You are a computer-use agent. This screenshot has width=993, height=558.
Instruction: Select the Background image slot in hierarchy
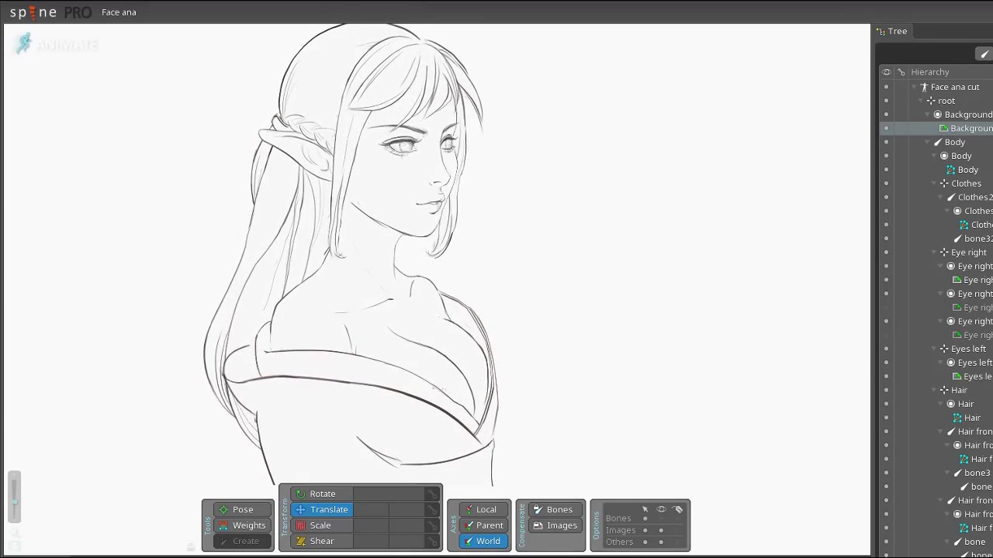tap(971, 128)
